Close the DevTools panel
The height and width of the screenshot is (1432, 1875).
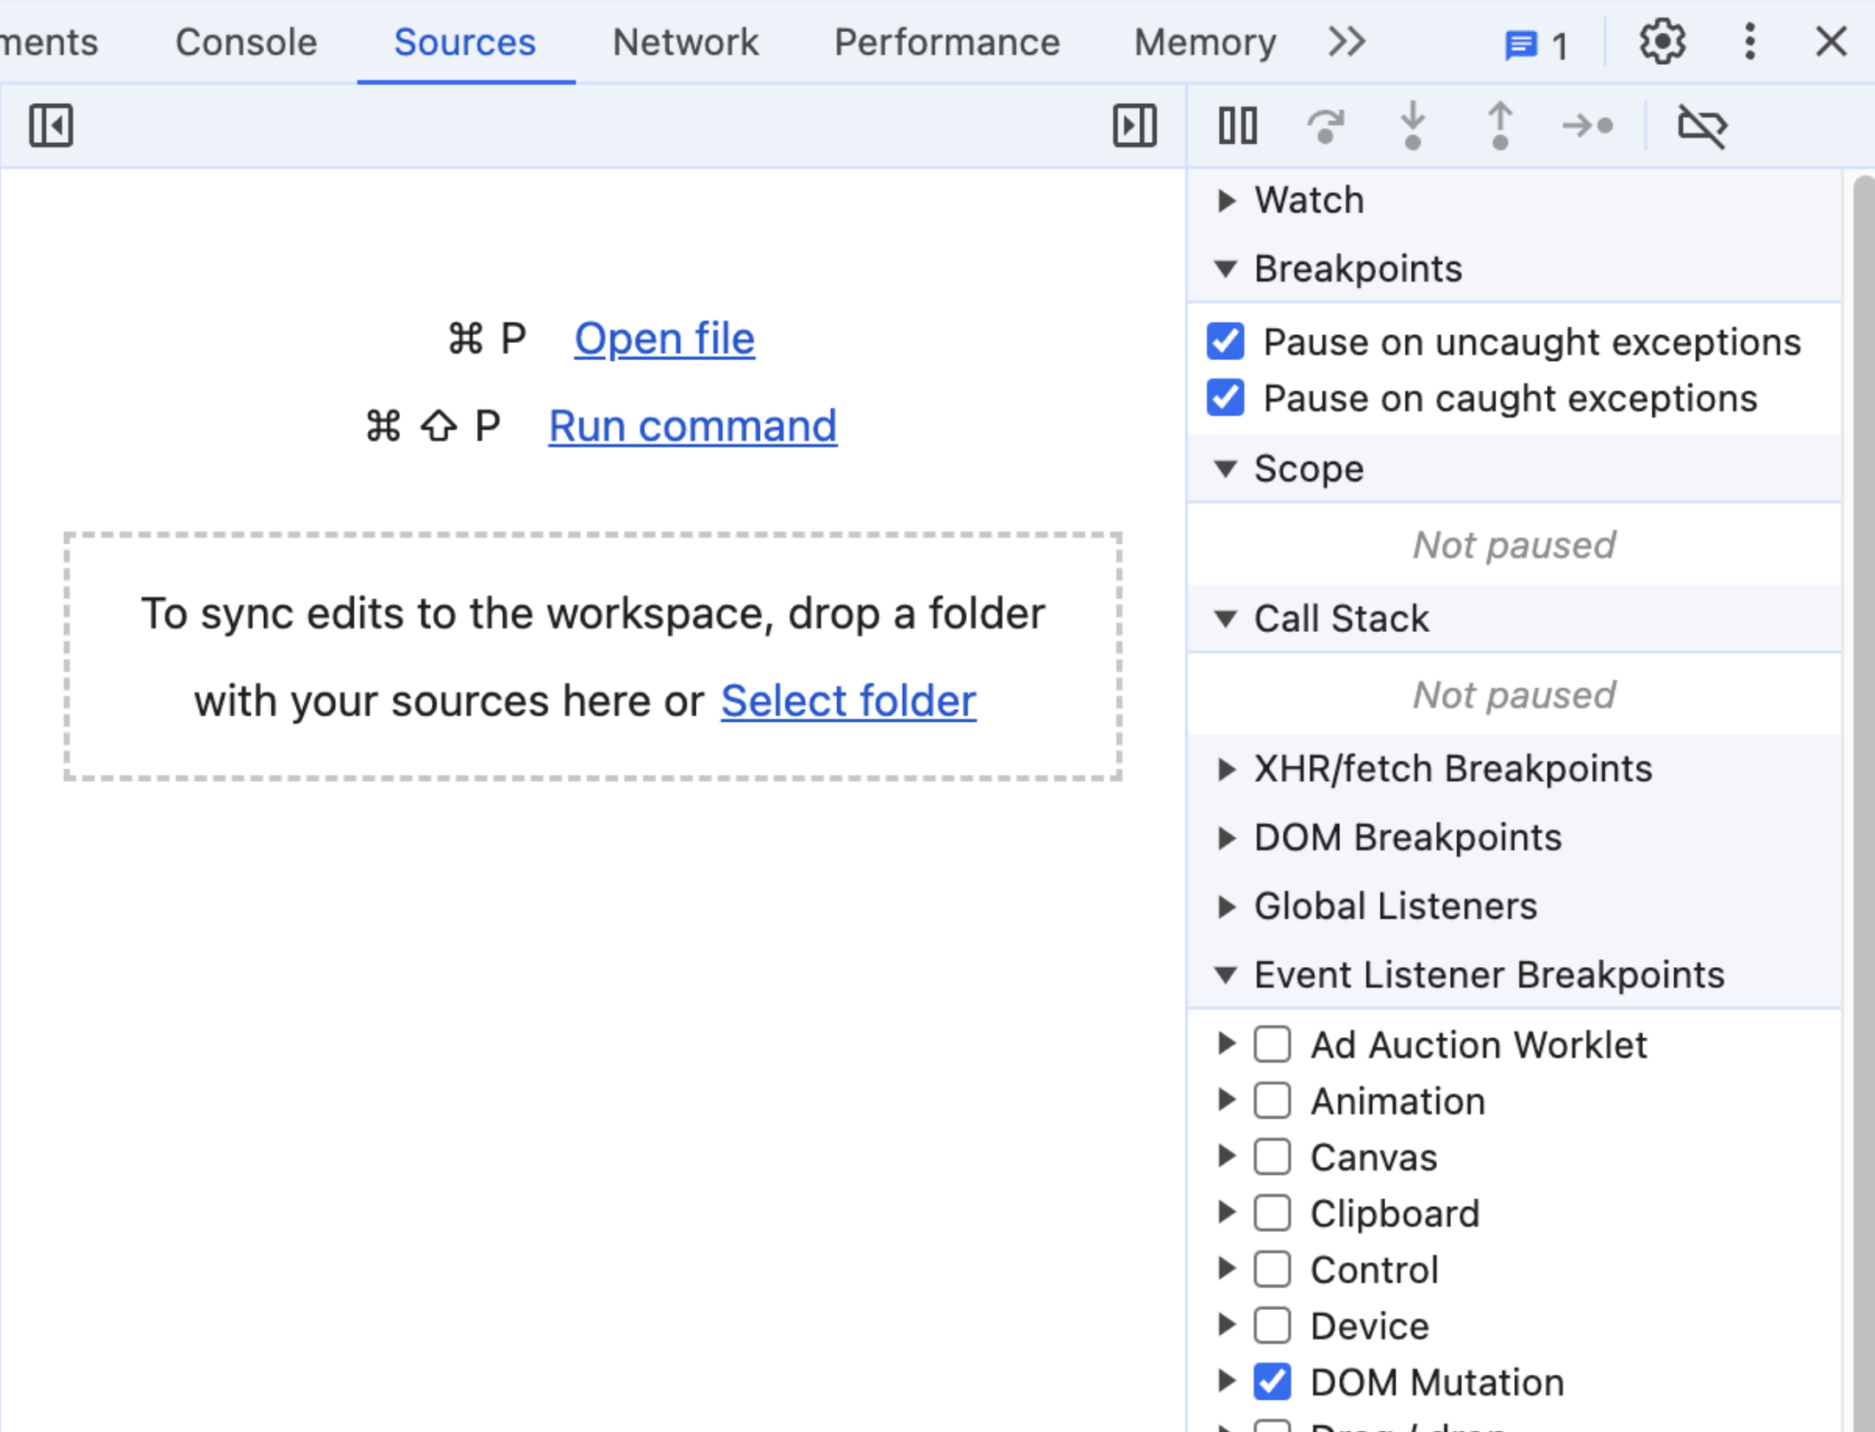(x=1831, y=42)
